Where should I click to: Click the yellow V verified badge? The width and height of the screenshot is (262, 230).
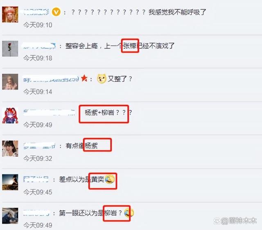coord(56,12)
